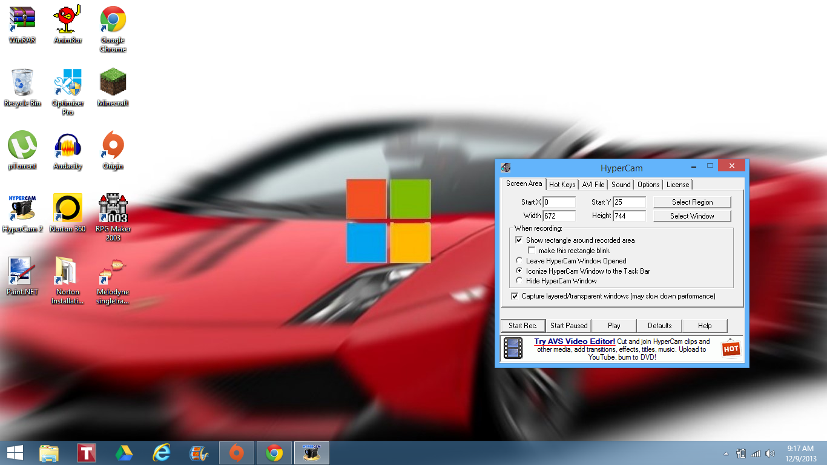Click the battery power tray icon
The width and height of the screenshot is (827, 465).
click(x=740, y=453)
